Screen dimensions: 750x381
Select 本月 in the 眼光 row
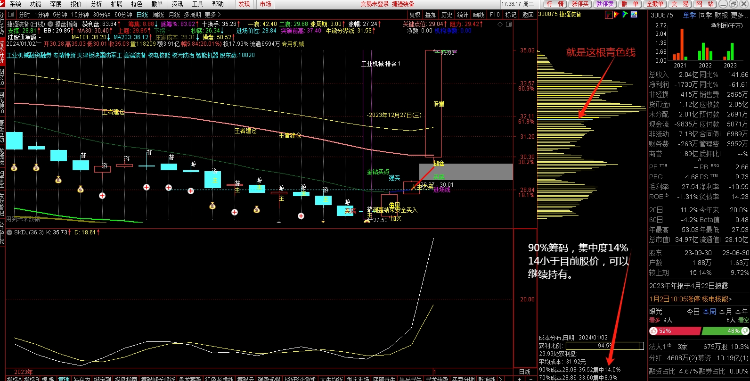pyautogui.click(x=726, y=312)
